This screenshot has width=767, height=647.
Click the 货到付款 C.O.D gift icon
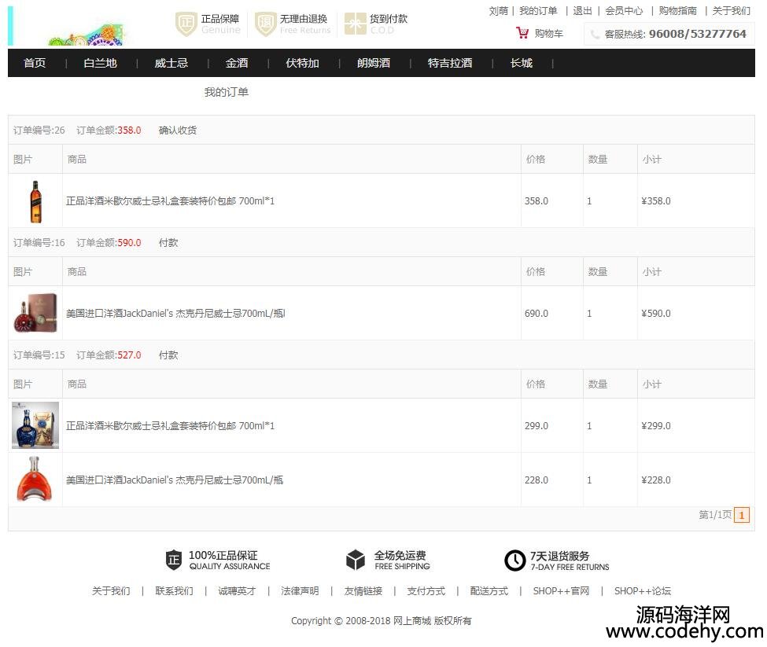click(x=356, y=24)
